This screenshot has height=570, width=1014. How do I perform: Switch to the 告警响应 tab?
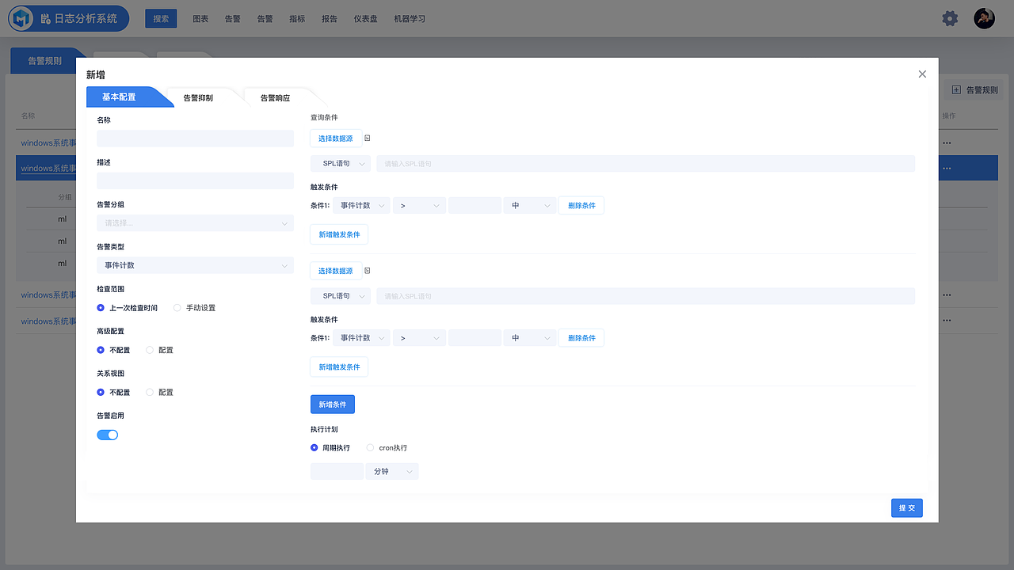pos(276,98)
